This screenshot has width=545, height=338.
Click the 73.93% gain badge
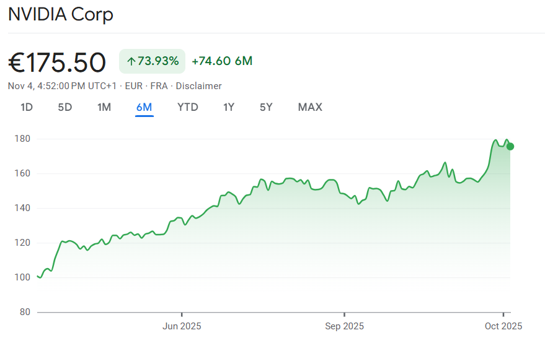click(152, 61)
